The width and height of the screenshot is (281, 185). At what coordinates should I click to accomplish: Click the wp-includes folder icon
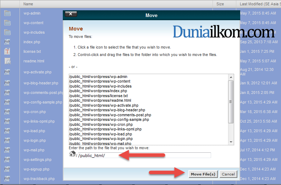pos(7,32)
